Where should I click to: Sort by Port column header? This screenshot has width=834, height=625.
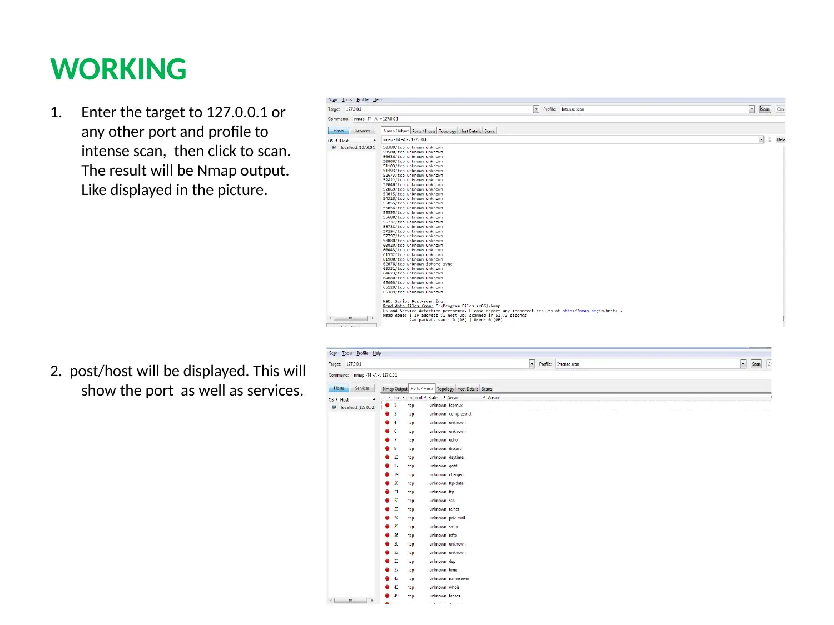point(396,398)
